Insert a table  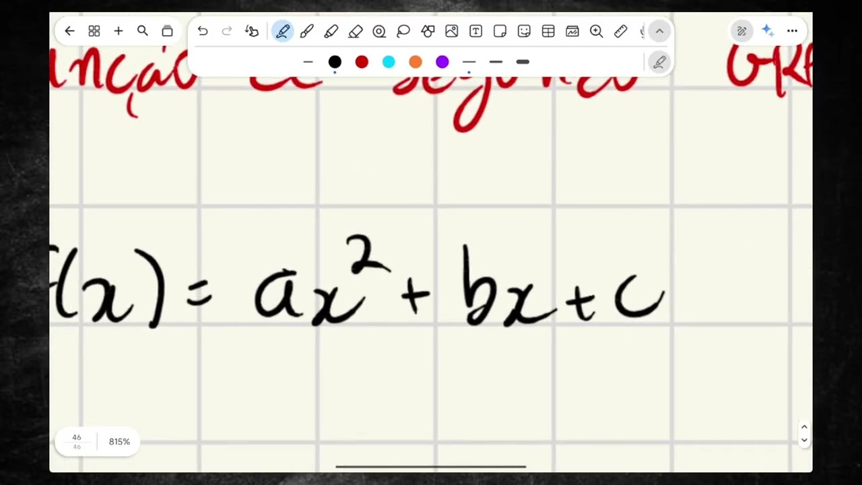click(x=548, y=31)
